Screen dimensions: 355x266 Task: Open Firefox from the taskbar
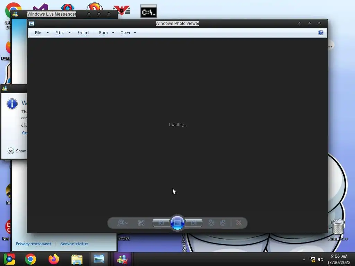click(x=54, y=259)
